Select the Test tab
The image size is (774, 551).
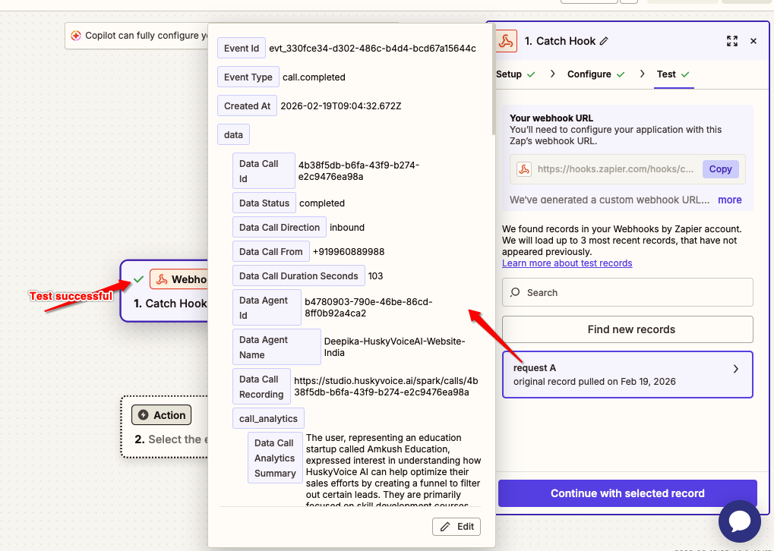point(672,74)
